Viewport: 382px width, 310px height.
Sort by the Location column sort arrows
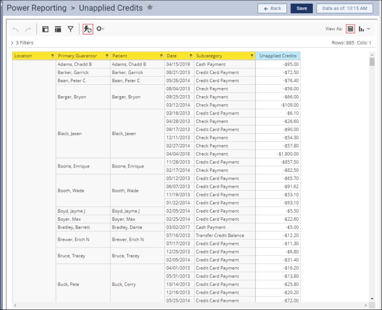tap(53, 56)
